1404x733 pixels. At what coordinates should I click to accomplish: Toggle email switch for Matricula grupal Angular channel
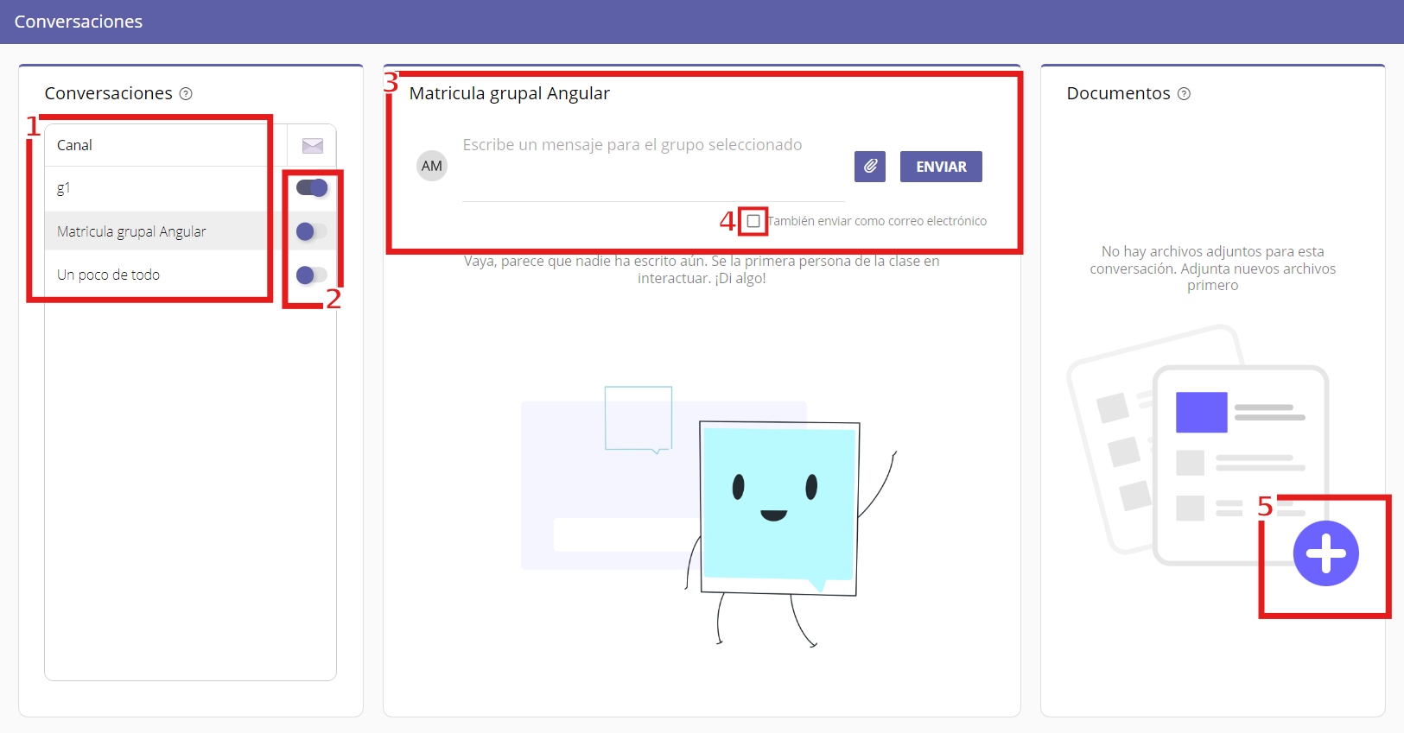click(312, 231)
